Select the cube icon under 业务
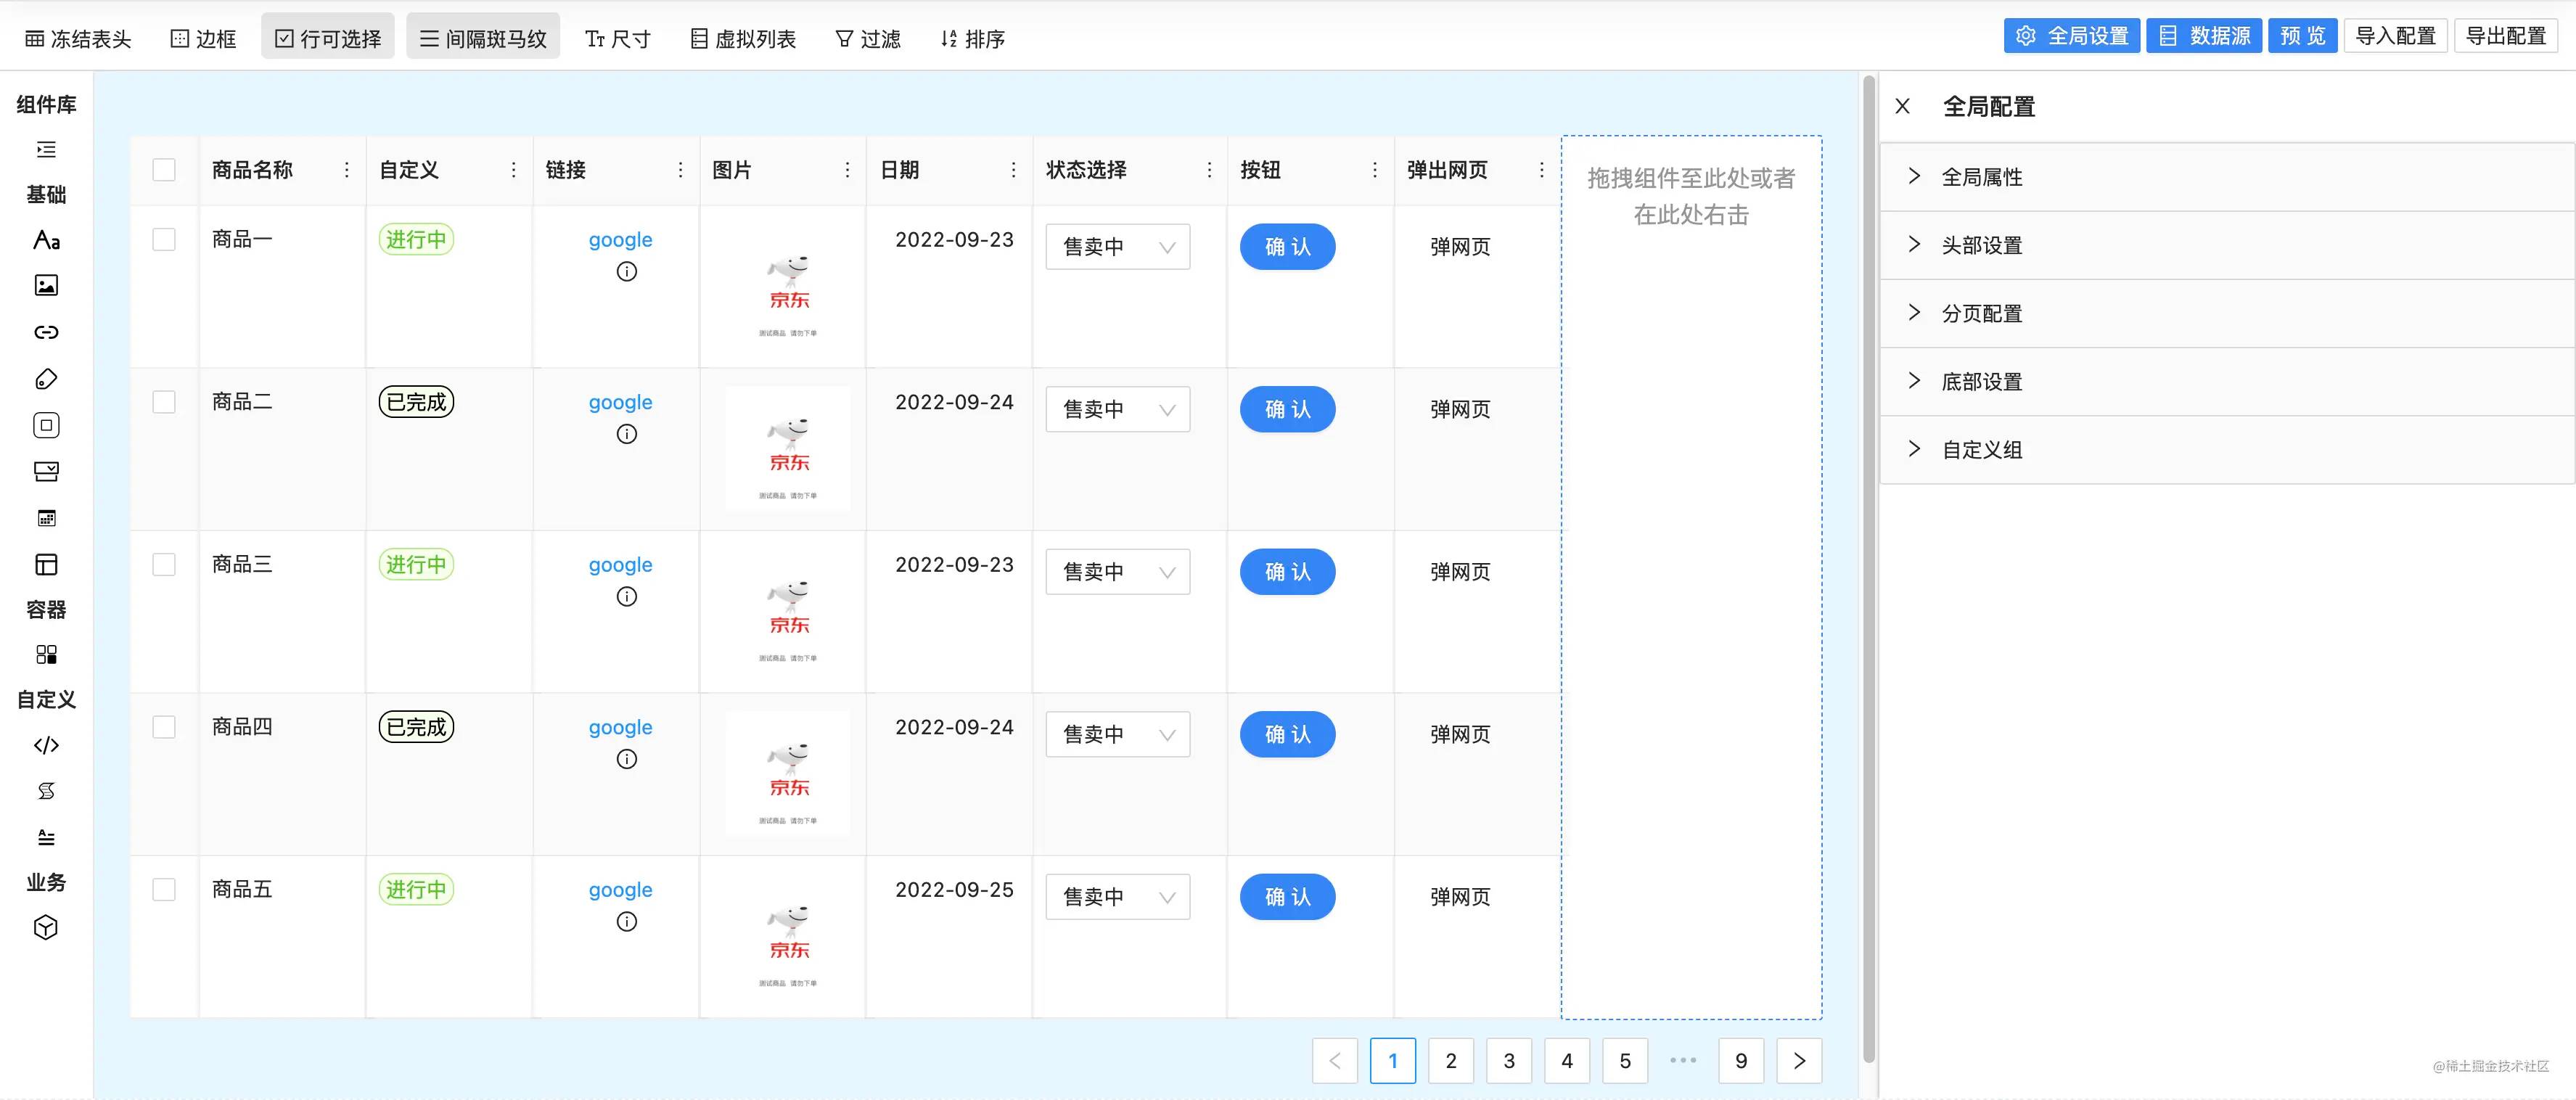The image size is (2576, 1100). click(46, 928)
